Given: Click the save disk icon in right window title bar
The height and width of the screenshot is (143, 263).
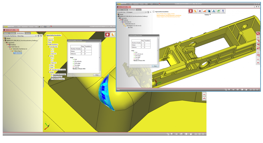Looking at the screenshot, I should click(x=154, y=4).
